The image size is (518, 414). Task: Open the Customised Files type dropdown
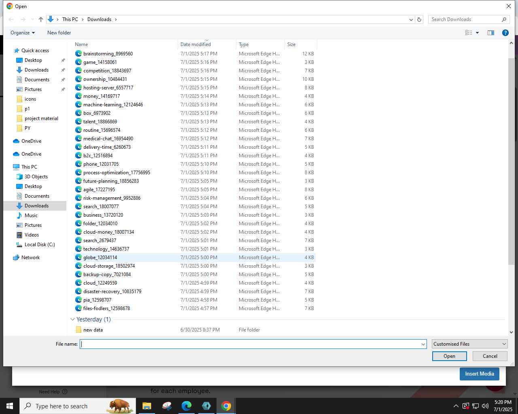pos(469,344)
